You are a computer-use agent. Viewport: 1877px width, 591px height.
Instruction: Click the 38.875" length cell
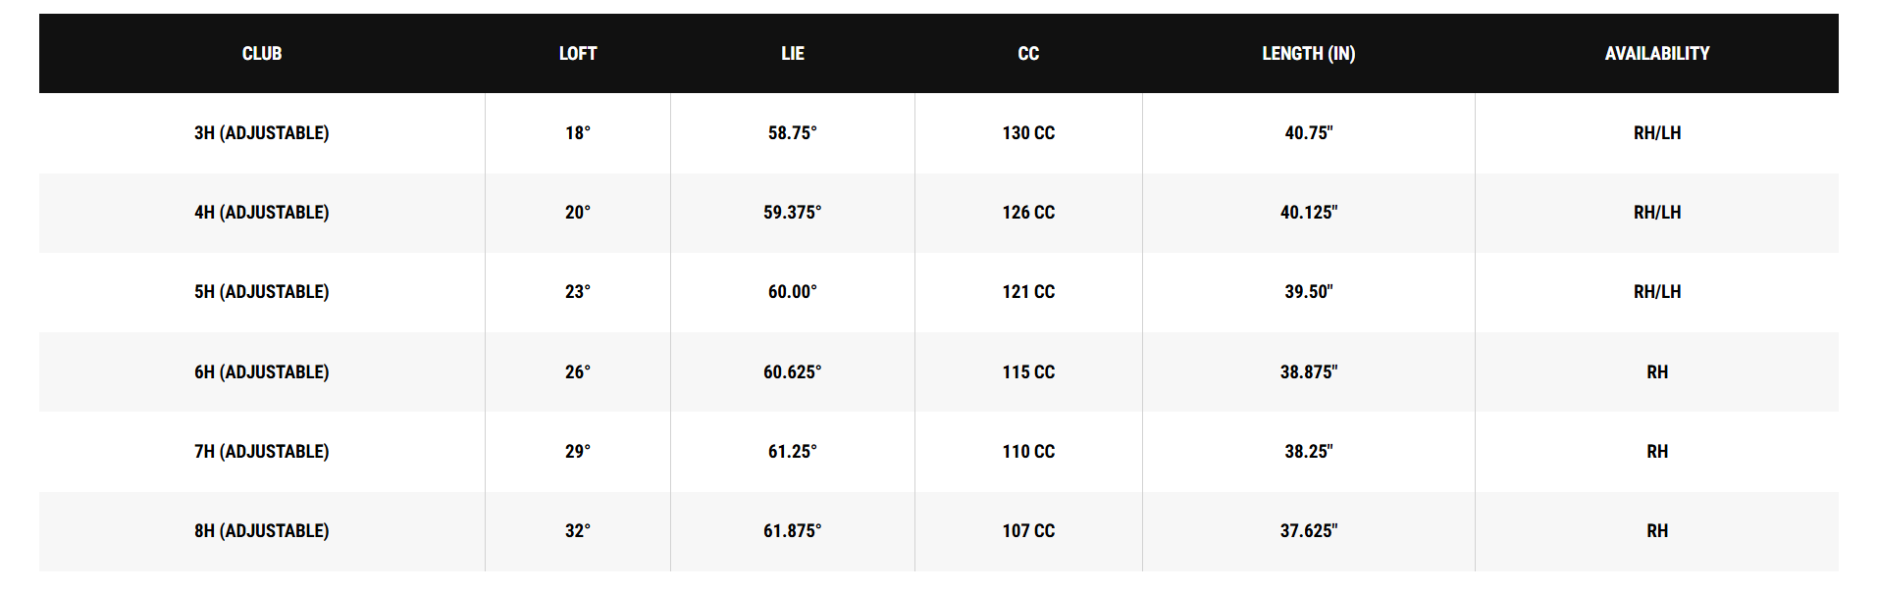(1309, 372)
